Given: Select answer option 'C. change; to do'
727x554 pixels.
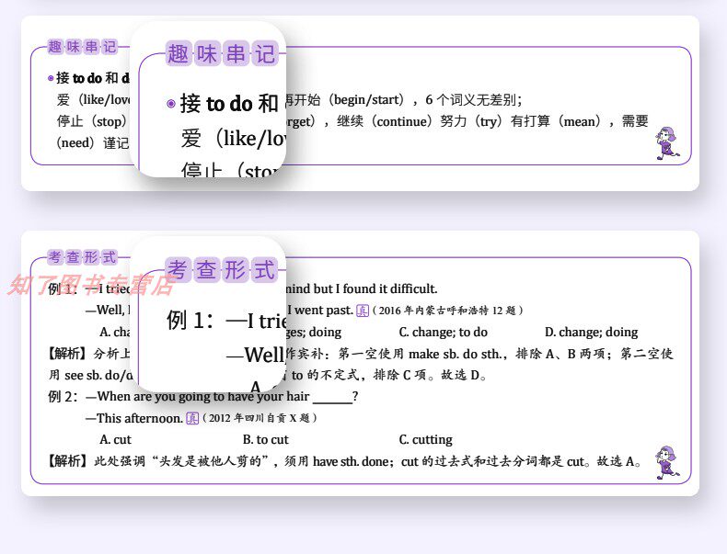Looking at the screenshot, I should 443,332.
